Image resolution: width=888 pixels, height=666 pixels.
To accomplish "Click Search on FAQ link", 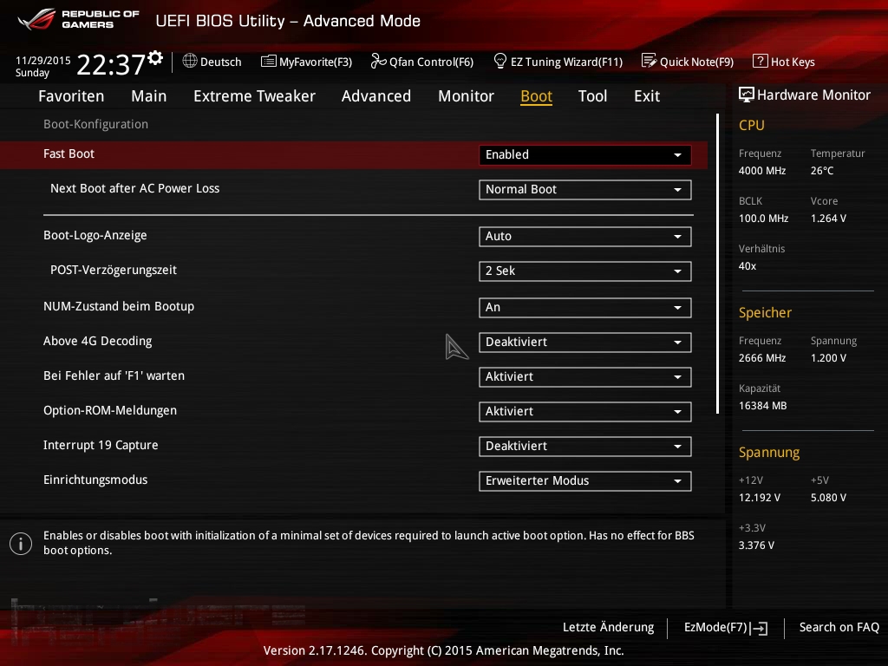I will (839, 627).
